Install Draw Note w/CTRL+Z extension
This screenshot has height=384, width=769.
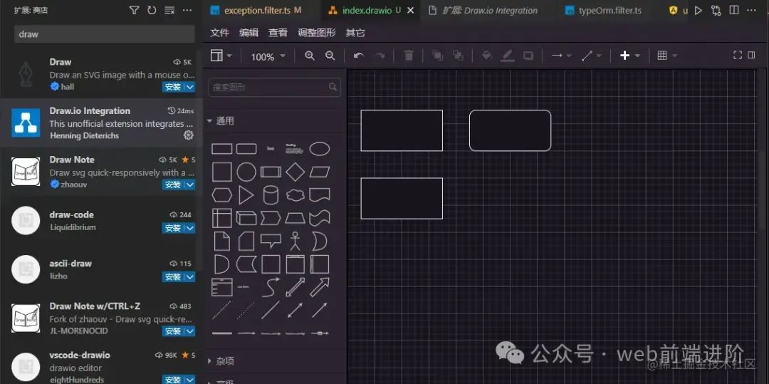174,331
